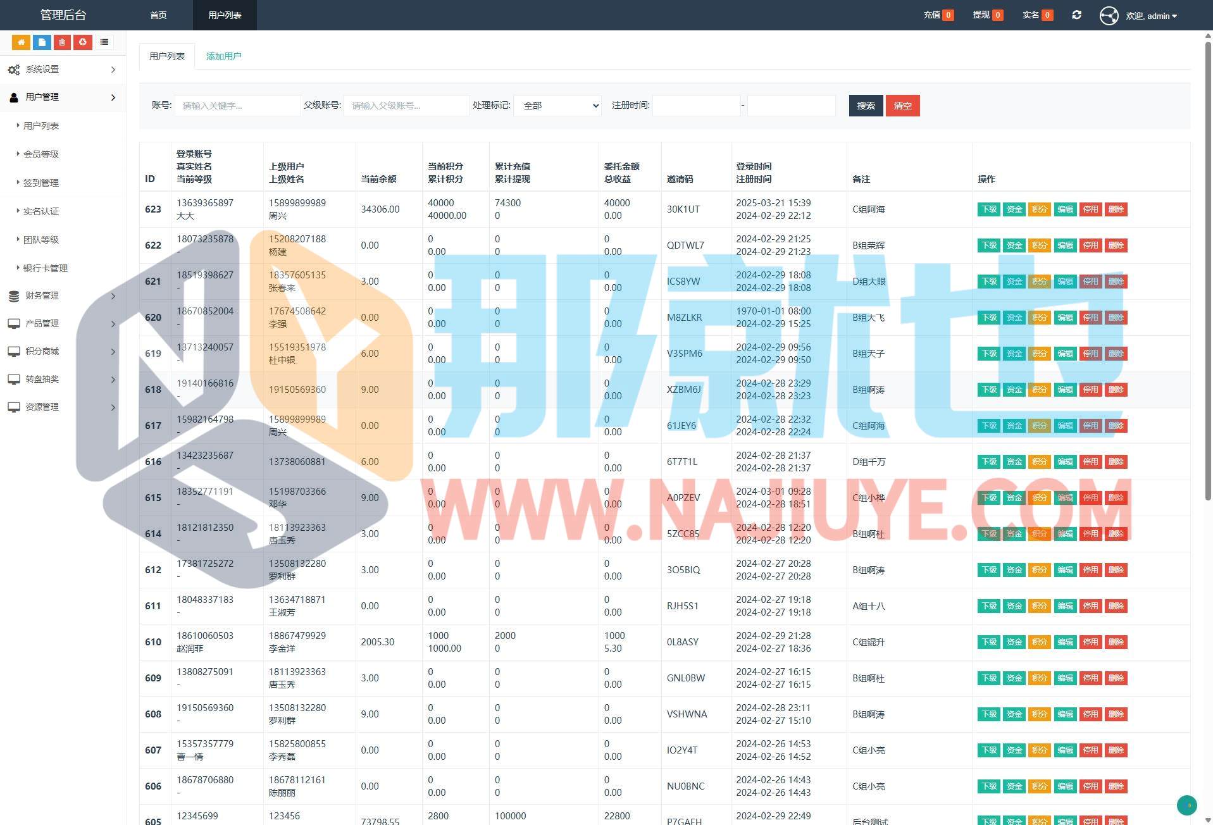Click the red recycle icon button
Viewport: 1213px width, 825px height.
pos(83,42)
